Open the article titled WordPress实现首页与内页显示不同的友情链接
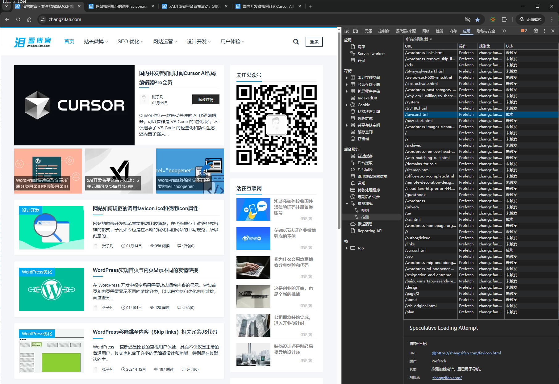 (x=145, y=270)
